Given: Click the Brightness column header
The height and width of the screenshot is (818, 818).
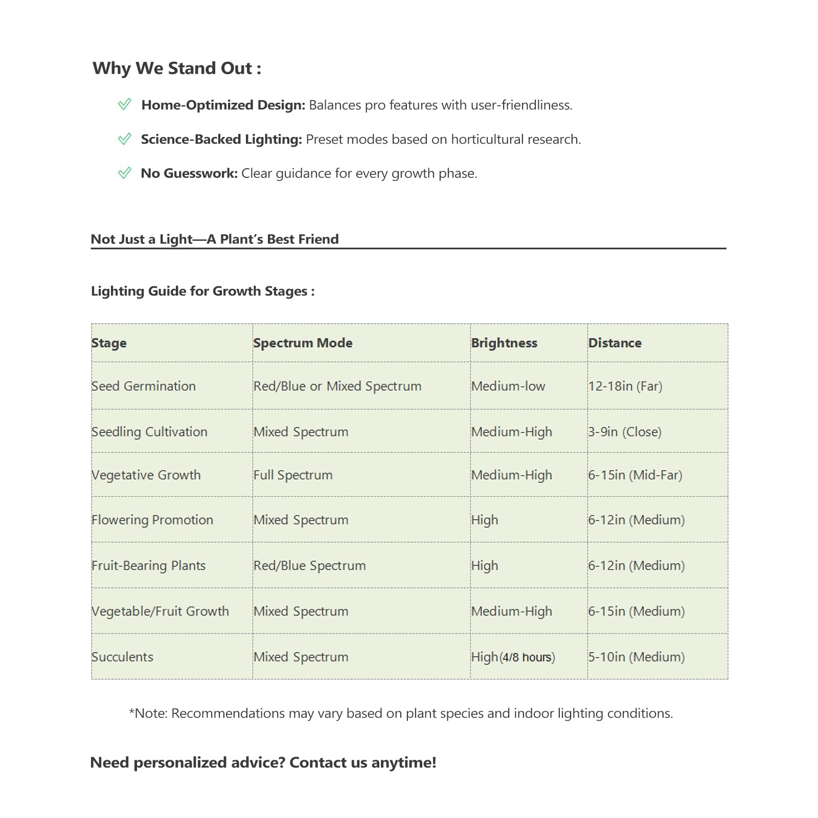Looking at the screenshot, I should click(504, 343).
